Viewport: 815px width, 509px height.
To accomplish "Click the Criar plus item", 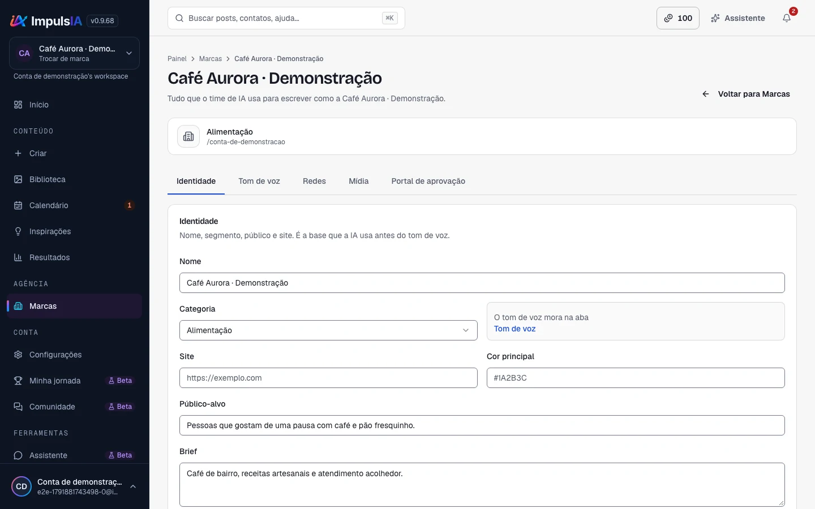I will coord(74,153).
